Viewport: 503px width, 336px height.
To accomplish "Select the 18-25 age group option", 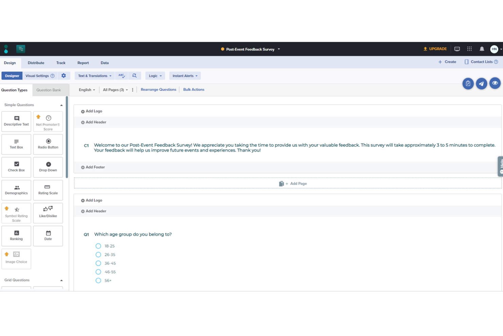I will (x=98, y=246).
